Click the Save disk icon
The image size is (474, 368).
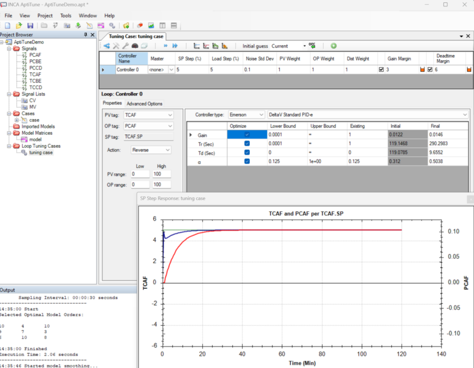point(29,25)
